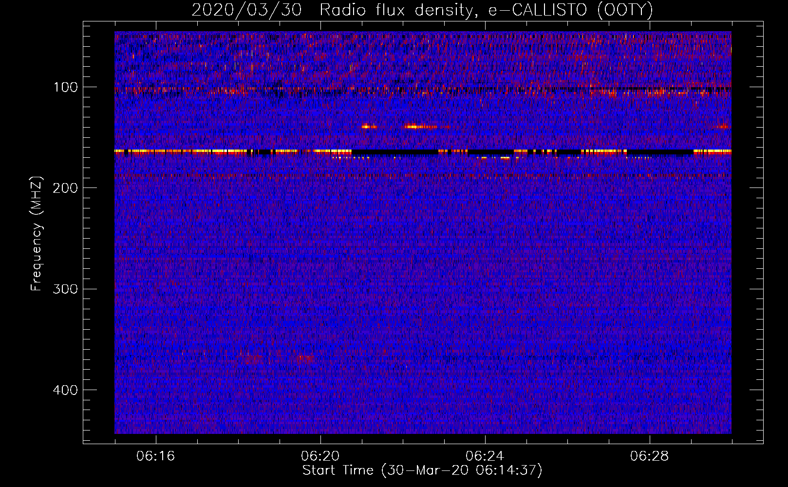788x487 pixels.
Task: Click the 300 frequency tick label
Action: 65,289
